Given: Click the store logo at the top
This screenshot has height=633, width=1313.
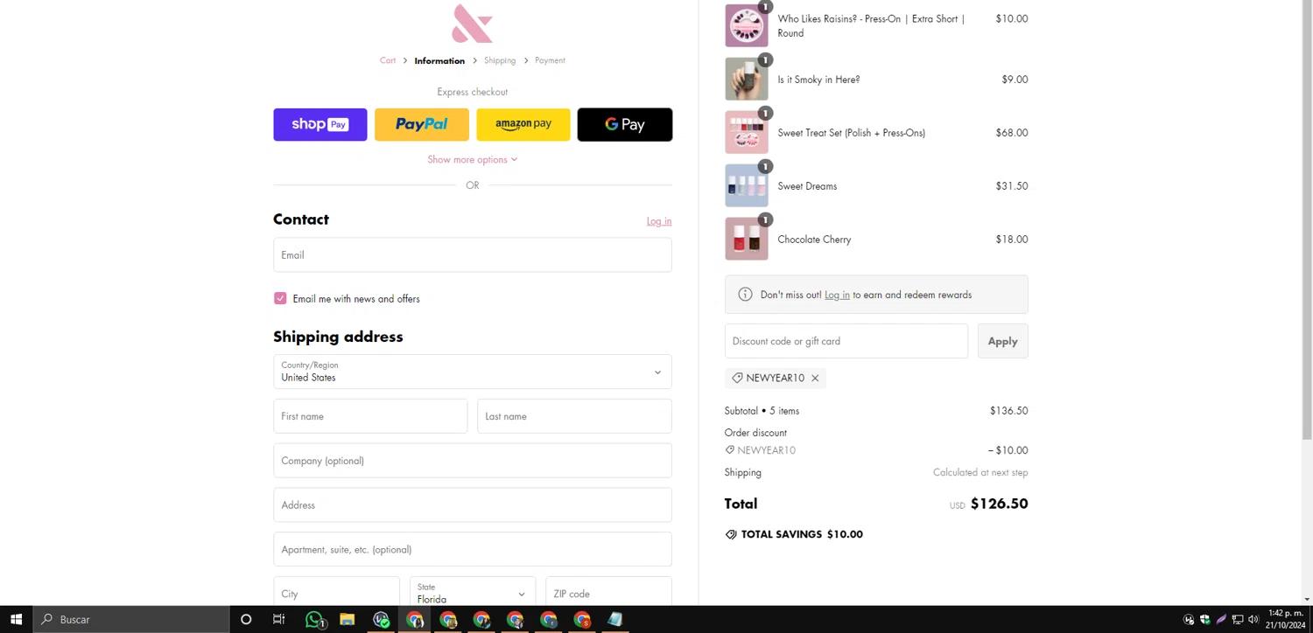Looking at the screenshot, I should pyautogui.click(x=472, y=24).
